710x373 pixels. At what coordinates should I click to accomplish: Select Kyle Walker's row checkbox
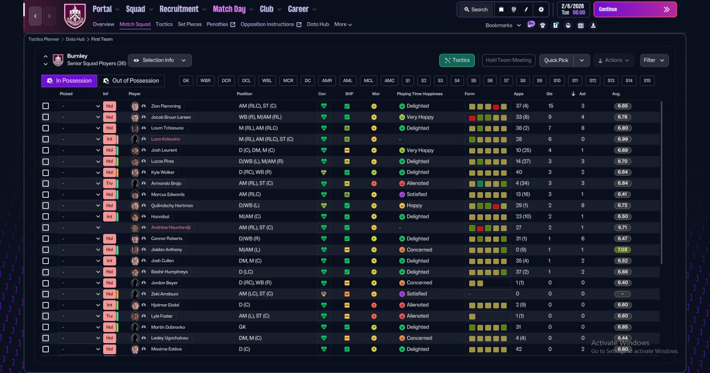point(45,172)
